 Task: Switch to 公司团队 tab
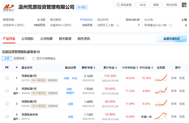point(27,39)
